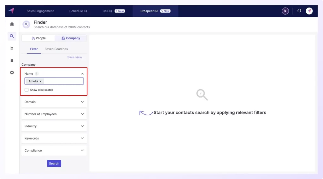Screen dimensions: 323x179
Task: Enable the Show exact match checkbox
Action: [x=26, y=90]
